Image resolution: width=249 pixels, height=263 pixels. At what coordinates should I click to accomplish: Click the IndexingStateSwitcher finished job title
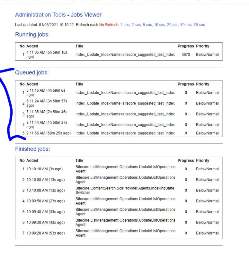[125, 190]
